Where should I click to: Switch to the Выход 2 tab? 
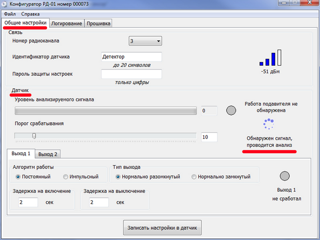pos(48,154)
